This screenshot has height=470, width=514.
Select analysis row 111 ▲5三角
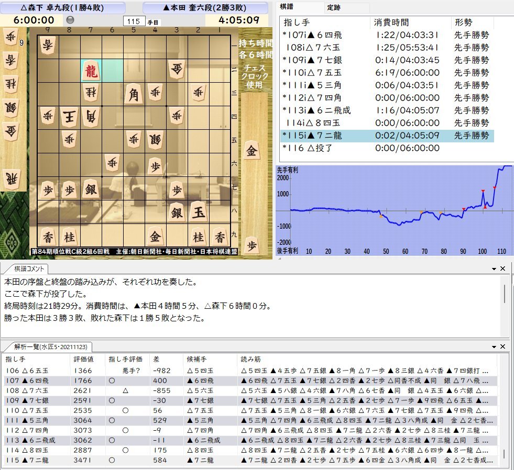[x=251, y=421]
